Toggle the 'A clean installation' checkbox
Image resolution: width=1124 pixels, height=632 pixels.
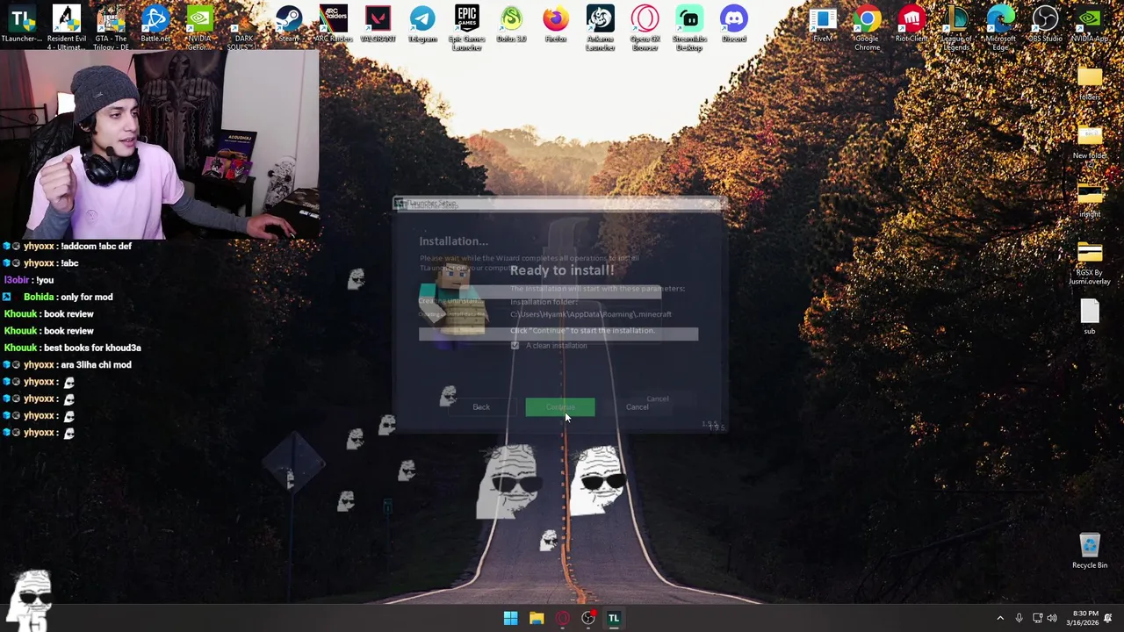(515, 346)
